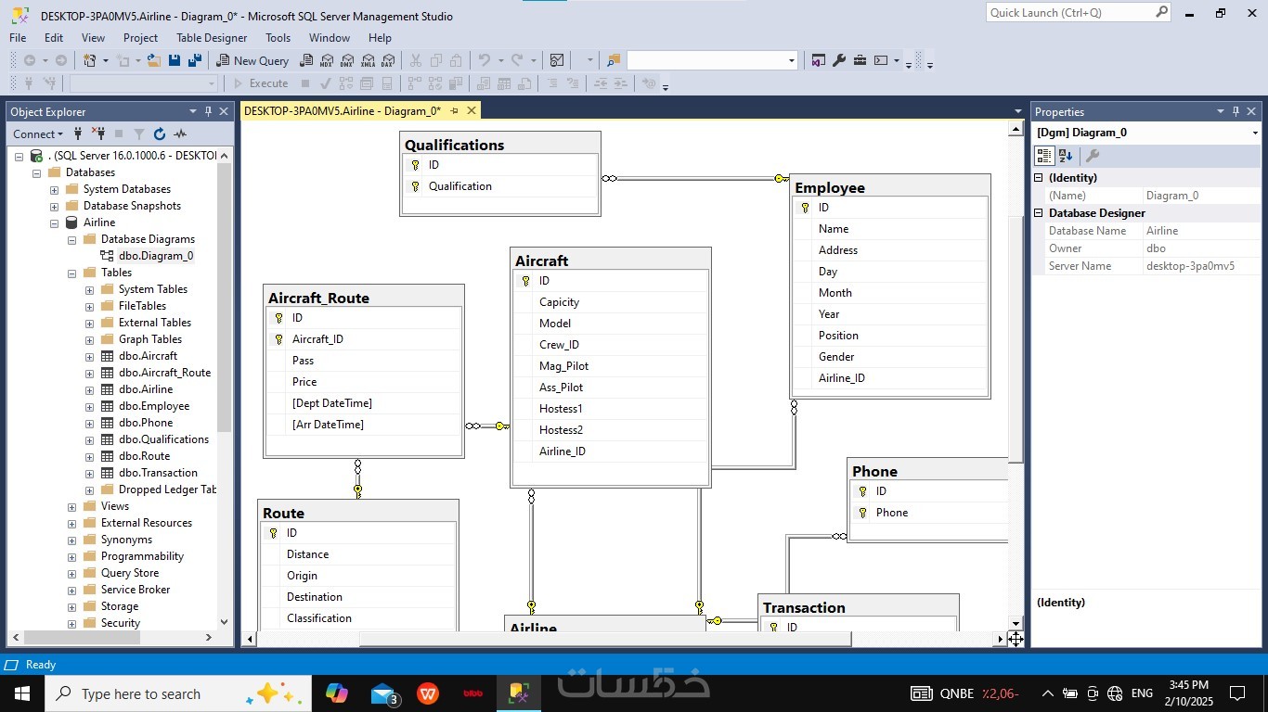Open the Tools menu
The image size is (1268, 712).
point(278,38)
